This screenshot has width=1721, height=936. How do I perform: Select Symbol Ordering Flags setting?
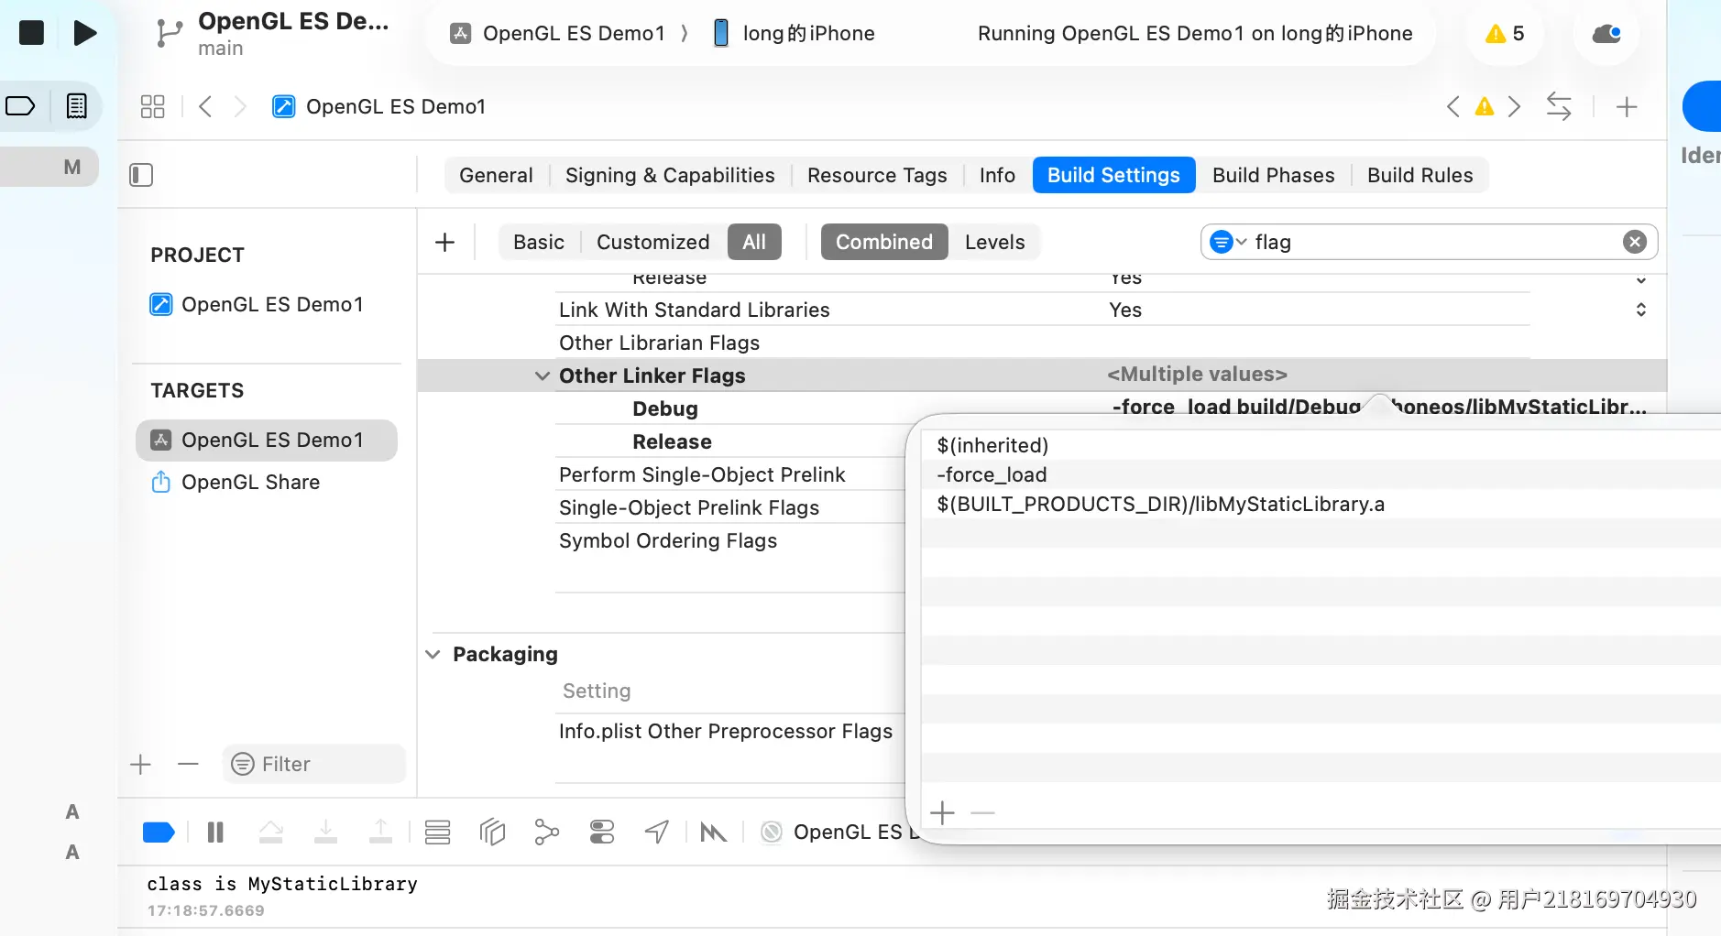click(668, 540)
